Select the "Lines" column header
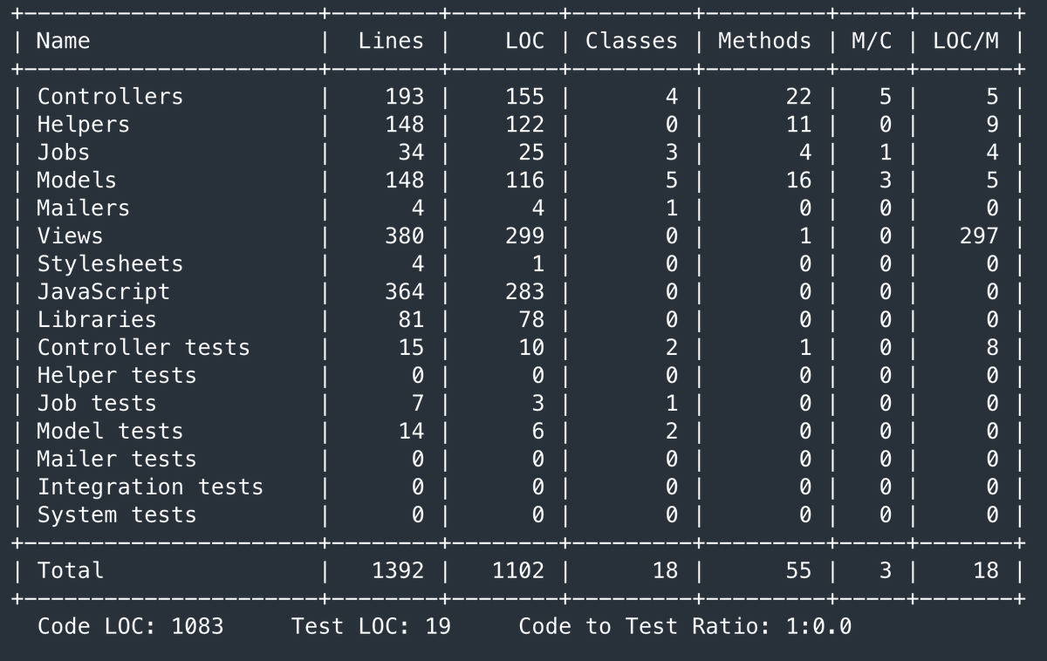Image resolution: width=1047 pixels, height=661 pixels. coord(391,41)
